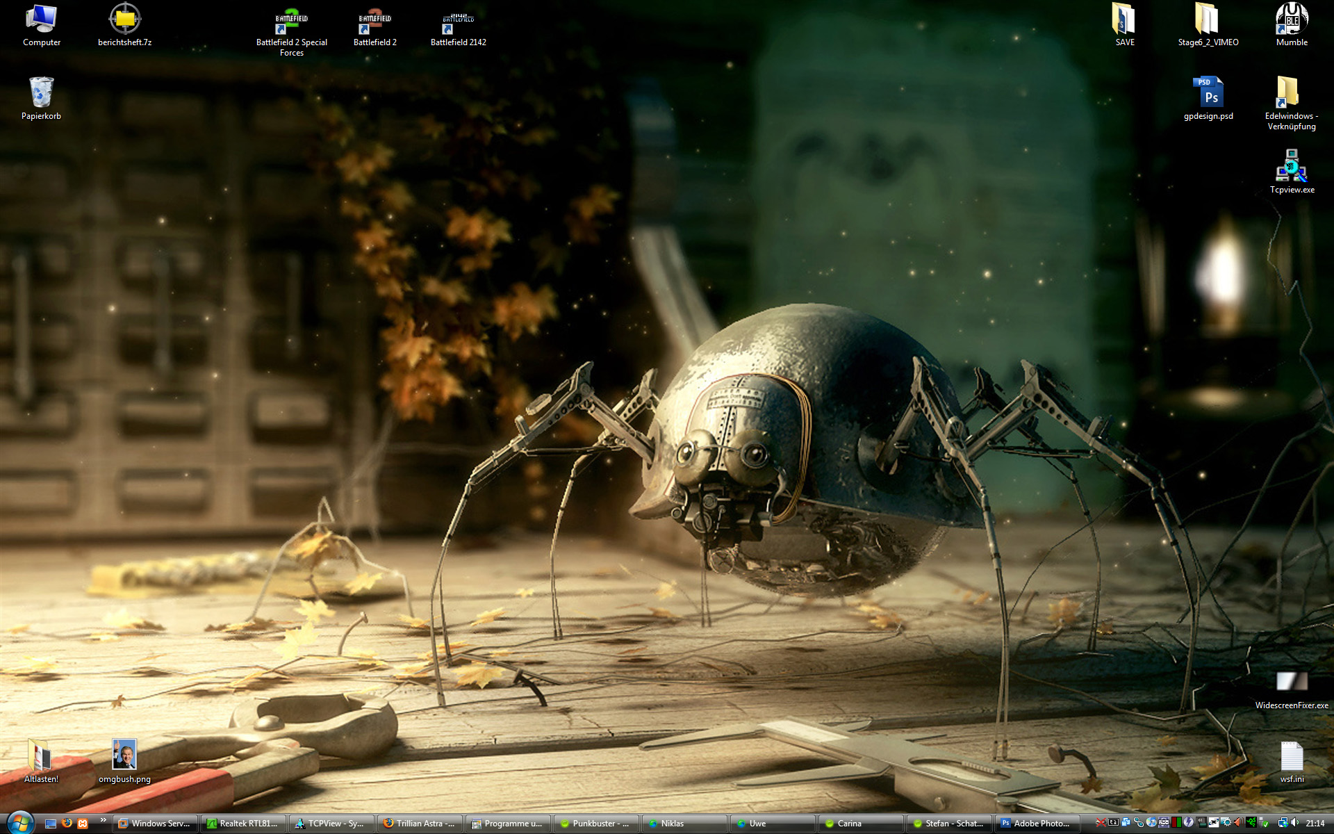1334x834 pixels.
Task: Select Battlefield 2 Special Forces shortcut
Action: (x=292, y=31)
